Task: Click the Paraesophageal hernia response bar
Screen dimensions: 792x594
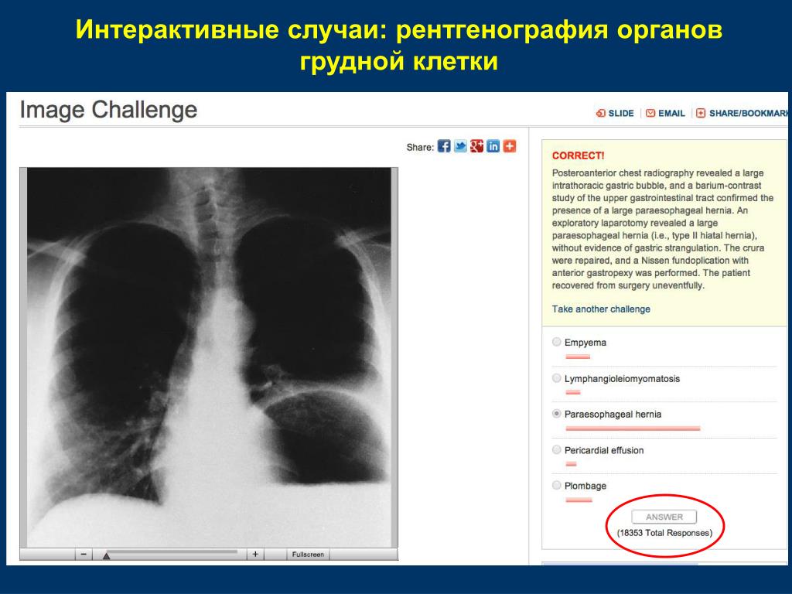Action: coord(633,428)
